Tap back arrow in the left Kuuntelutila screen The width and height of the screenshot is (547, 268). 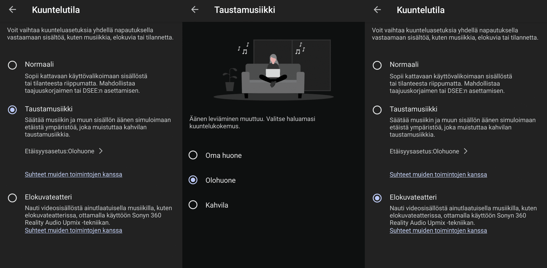13,10
